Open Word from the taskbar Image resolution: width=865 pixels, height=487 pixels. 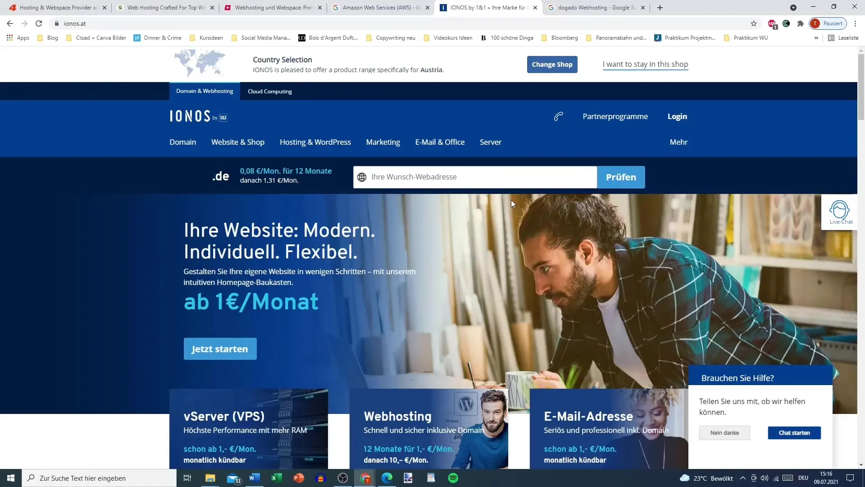(255, 478)
